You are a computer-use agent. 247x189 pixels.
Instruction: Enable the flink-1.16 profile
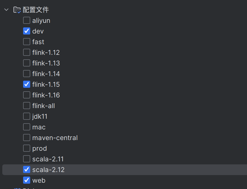tap(27, 95)
